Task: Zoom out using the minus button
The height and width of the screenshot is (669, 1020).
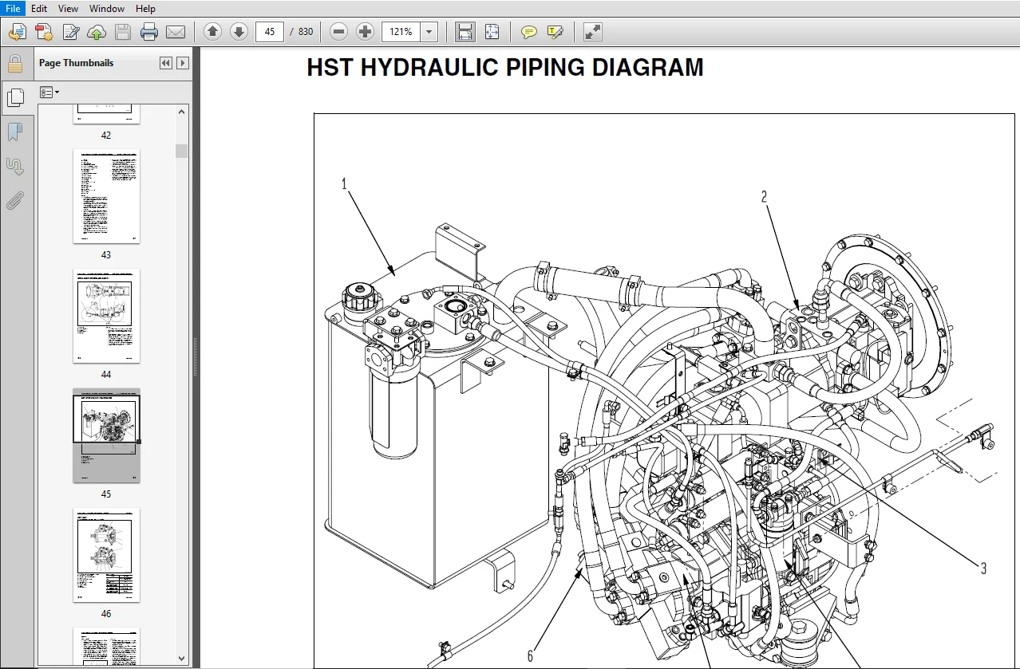Action: click(338, 32)
